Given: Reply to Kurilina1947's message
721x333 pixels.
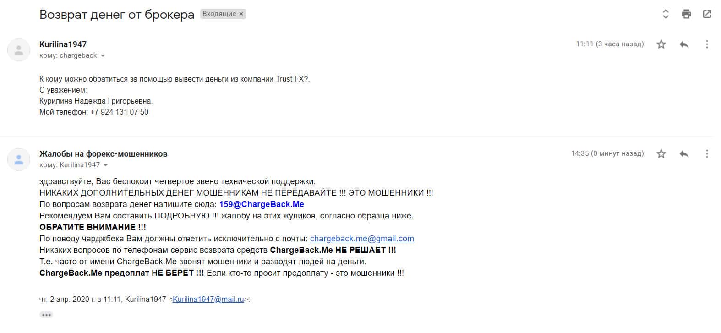Looking at the screenshot, I should tap(684, 44).
